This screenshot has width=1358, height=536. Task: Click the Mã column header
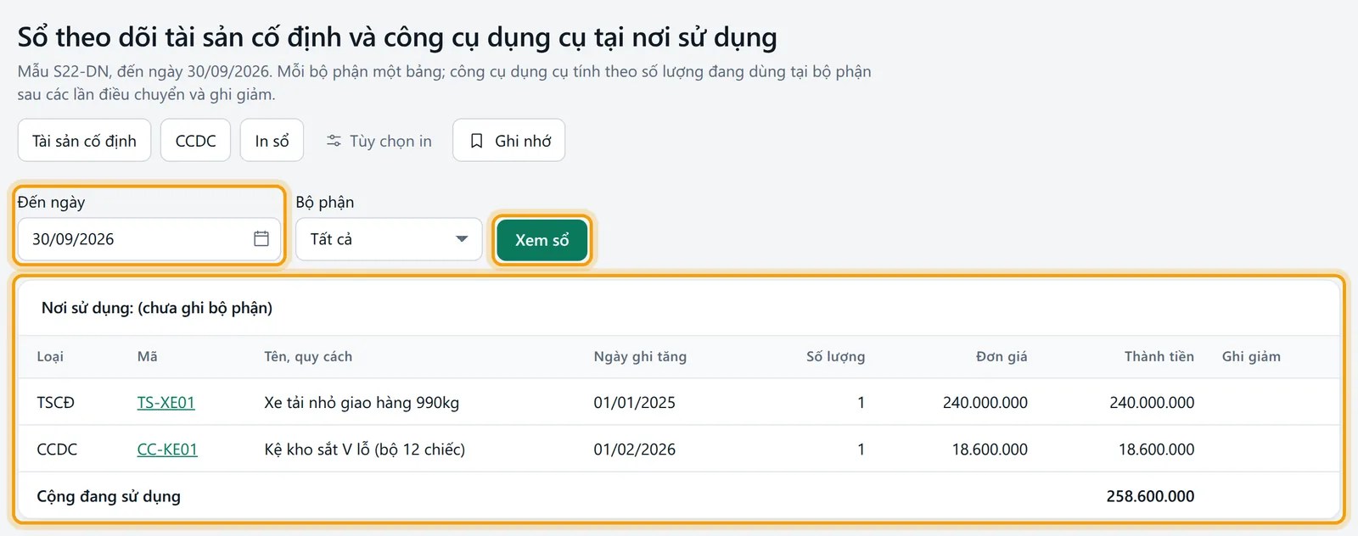(148, 356)
